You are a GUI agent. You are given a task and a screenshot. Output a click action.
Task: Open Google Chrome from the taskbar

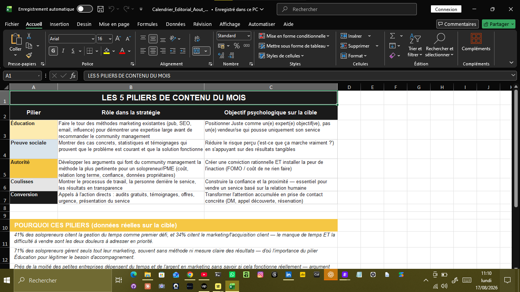pyautogui.click(x=190, y=275)
